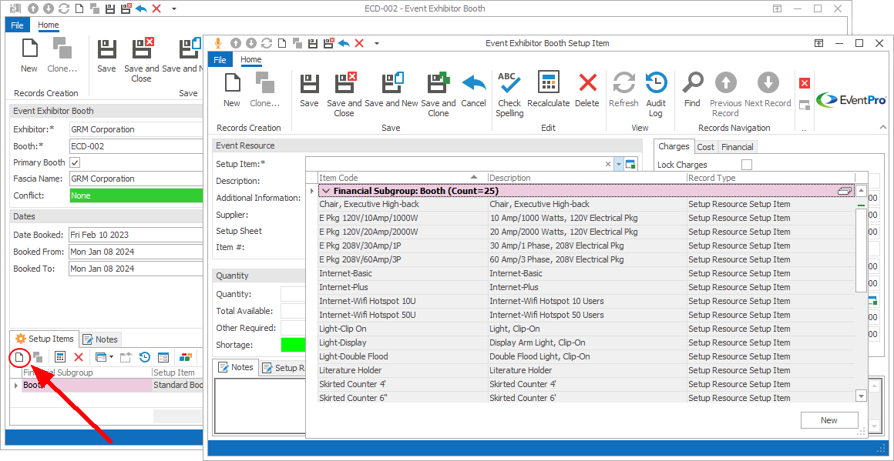
Task: Select the Charges tab
Action: (x=674, y=146)
